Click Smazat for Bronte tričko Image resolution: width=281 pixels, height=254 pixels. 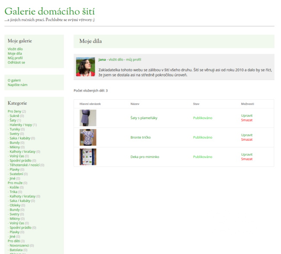tap(247, 140)
